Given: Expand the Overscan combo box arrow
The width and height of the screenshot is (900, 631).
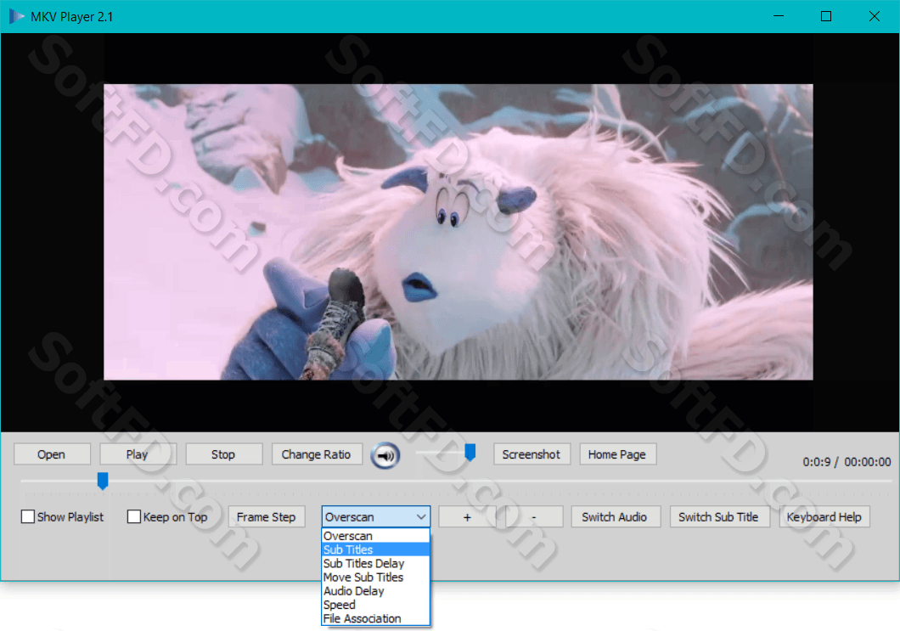Looking at the screenshot, I should tap(421, 516).
